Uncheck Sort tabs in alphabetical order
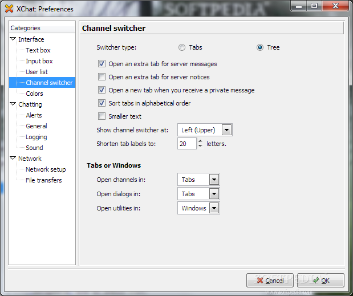The image size is (353, 296). click(102, 103)
